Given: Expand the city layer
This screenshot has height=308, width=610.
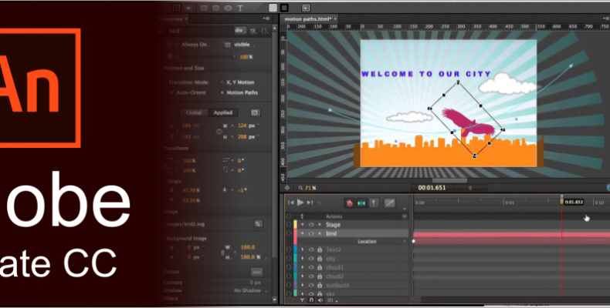Looking at the screenshot, I should [x=303, y=259].
